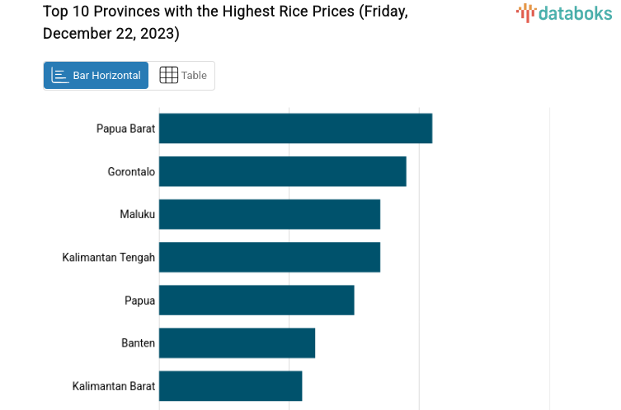Switch to the Table view
Viewport: 621px width, 410px height.
(x=182, y=75)
